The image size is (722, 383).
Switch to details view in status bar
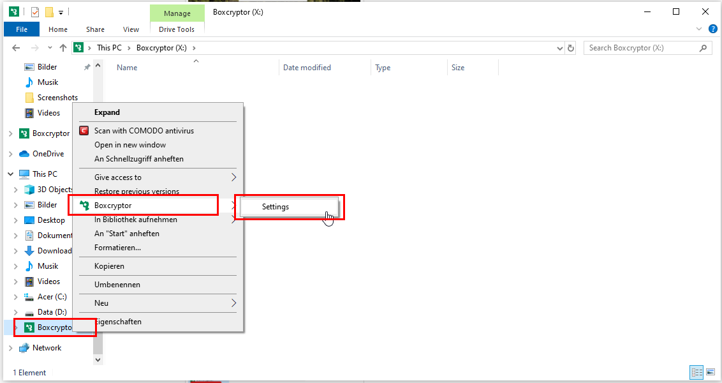696,372
